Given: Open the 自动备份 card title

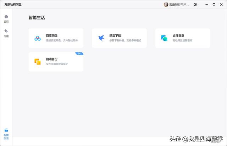Looking at the screenshot, I should [52, 59].
